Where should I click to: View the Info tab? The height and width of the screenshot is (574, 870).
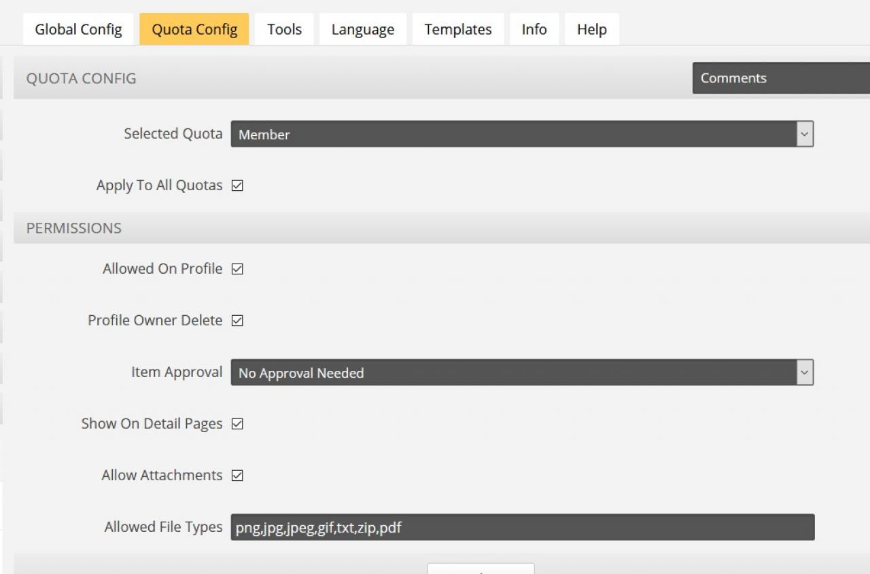[x=534, y=29]
